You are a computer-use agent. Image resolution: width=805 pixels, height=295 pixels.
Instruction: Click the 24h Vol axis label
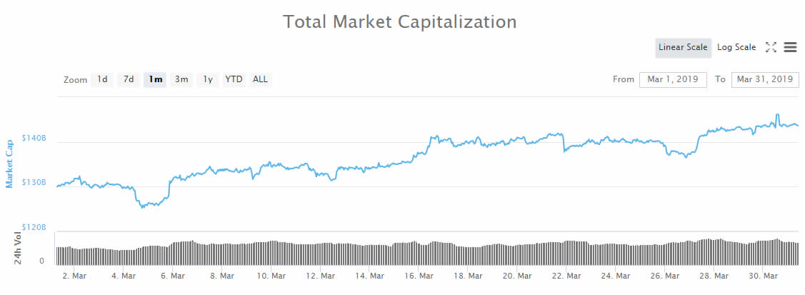[19, 248]
